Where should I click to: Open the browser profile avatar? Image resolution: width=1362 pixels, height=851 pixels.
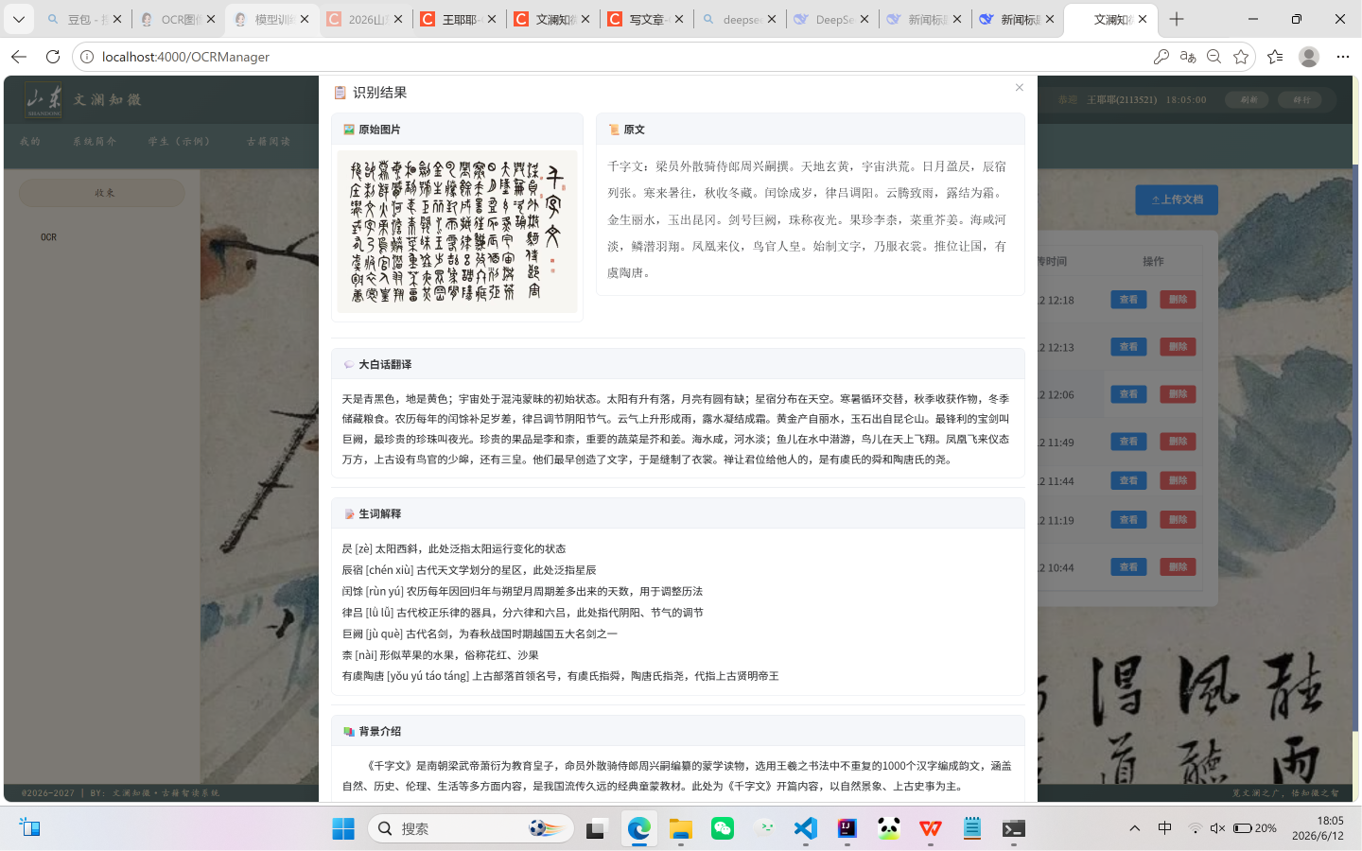point(1309,57)
